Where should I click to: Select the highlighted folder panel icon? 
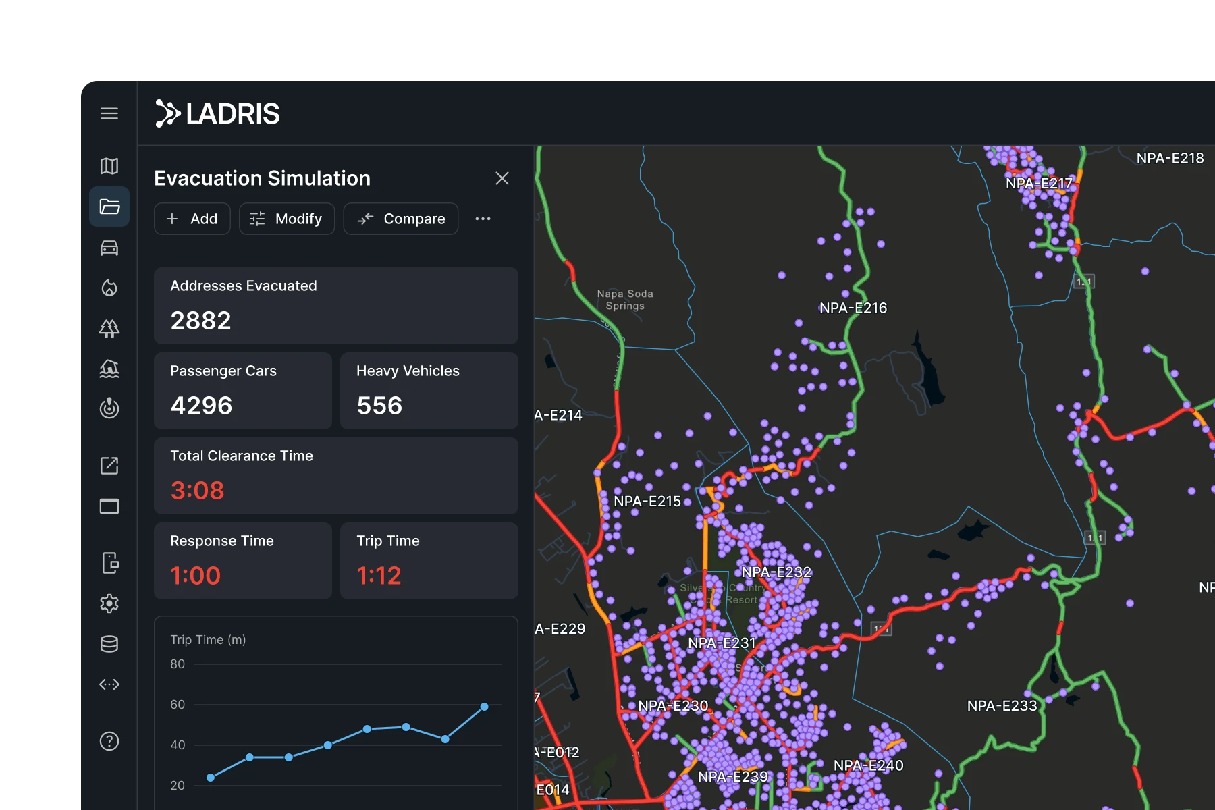tap(109, 207)
